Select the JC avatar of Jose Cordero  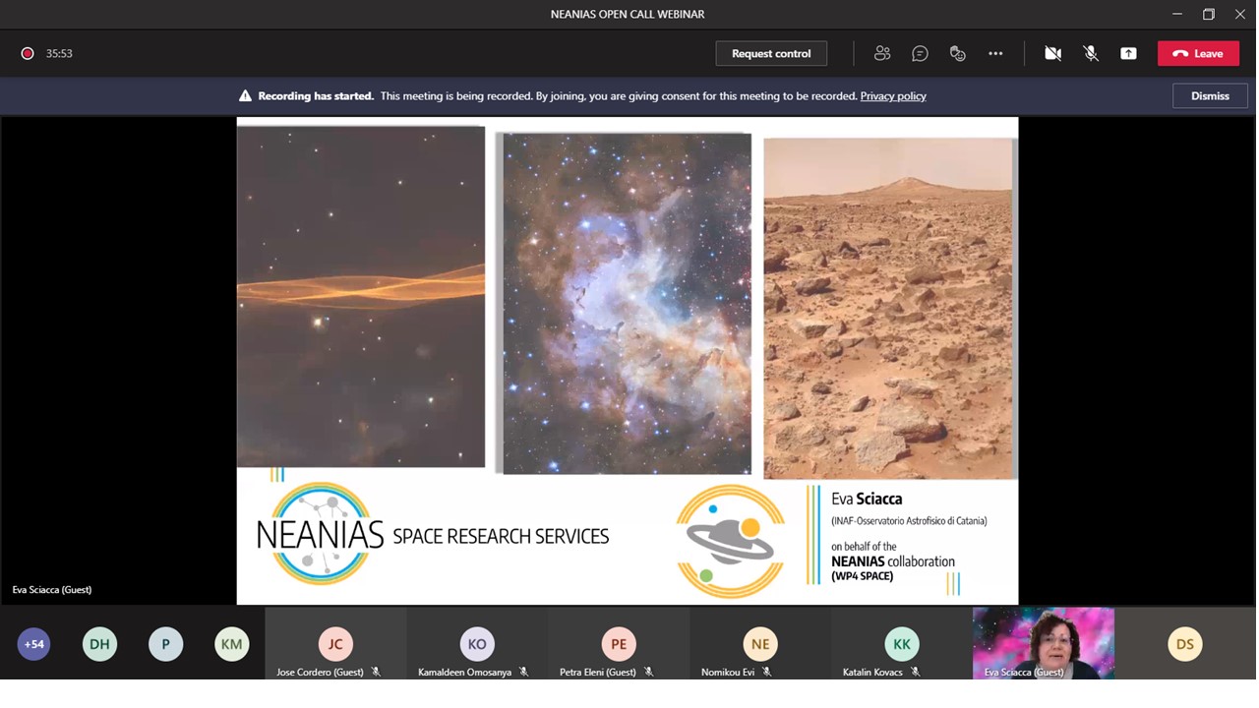[335, 644]
